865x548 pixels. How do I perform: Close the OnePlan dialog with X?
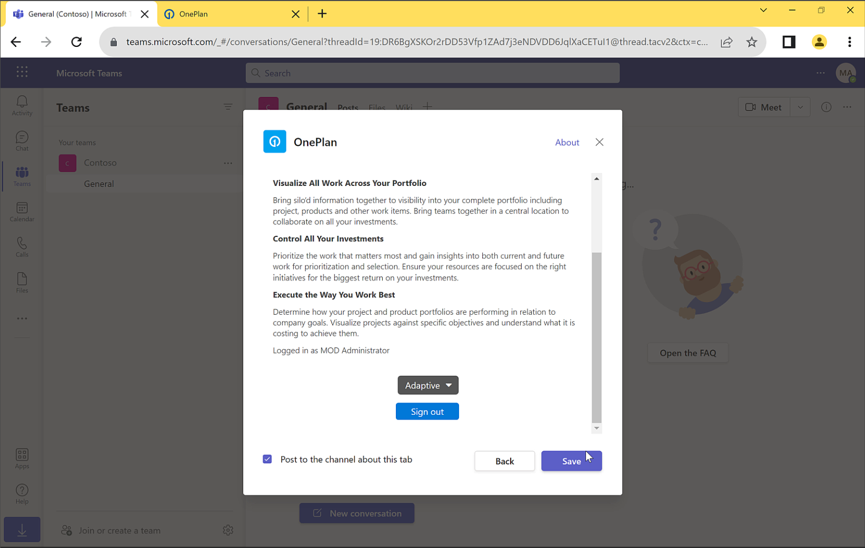coord(599,142)
